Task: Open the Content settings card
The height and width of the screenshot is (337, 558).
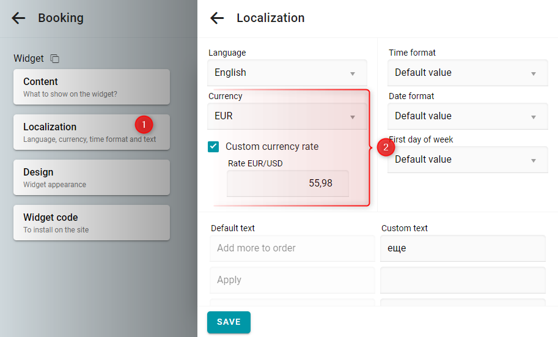Action: coord(92,87)
